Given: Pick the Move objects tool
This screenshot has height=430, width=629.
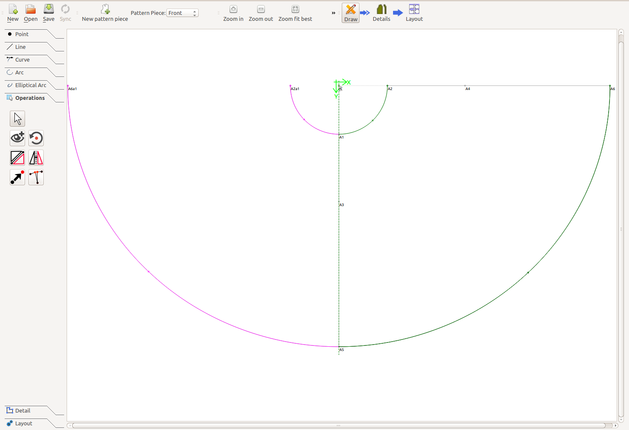Looking at the screenshot, I should [x=17, y=177].
